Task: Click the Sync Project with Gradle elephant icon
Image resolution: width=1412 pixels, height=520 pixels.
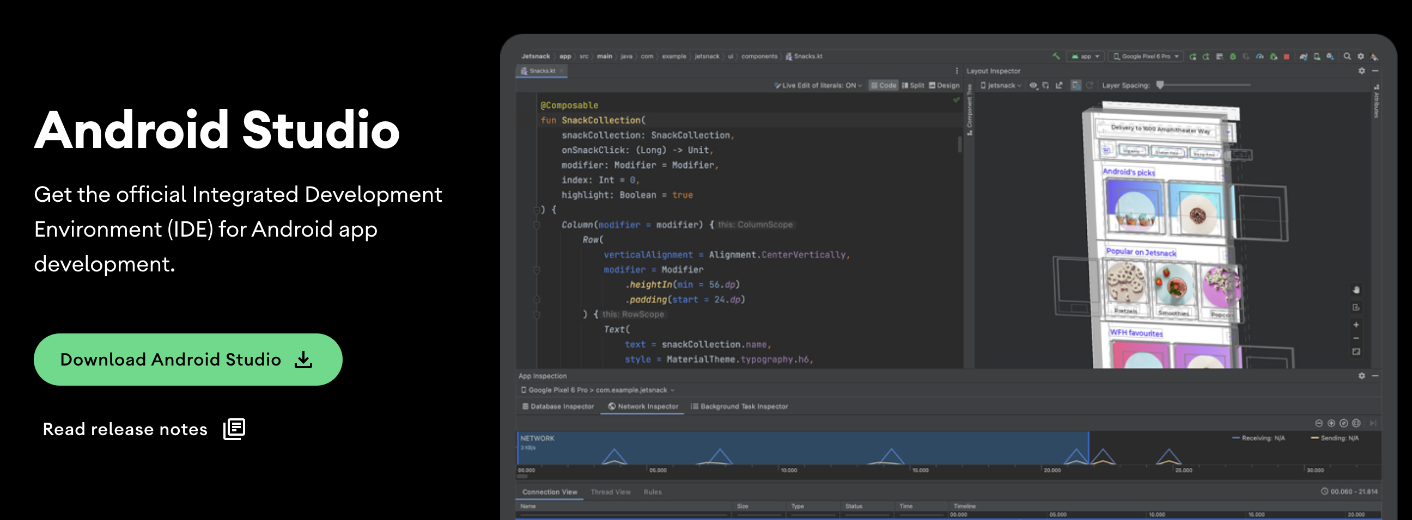Action: pyautogui.click(x=1304, y=57)
